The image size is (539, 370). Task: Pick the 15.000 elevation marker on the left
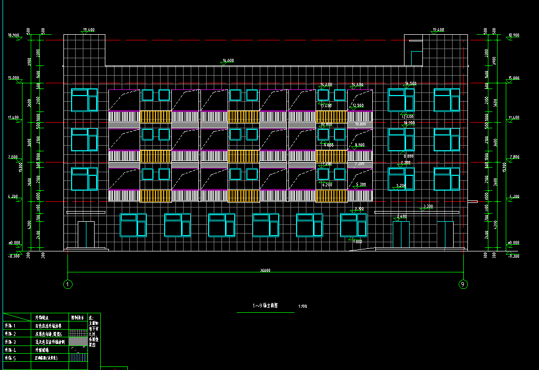tap(13, 78)
